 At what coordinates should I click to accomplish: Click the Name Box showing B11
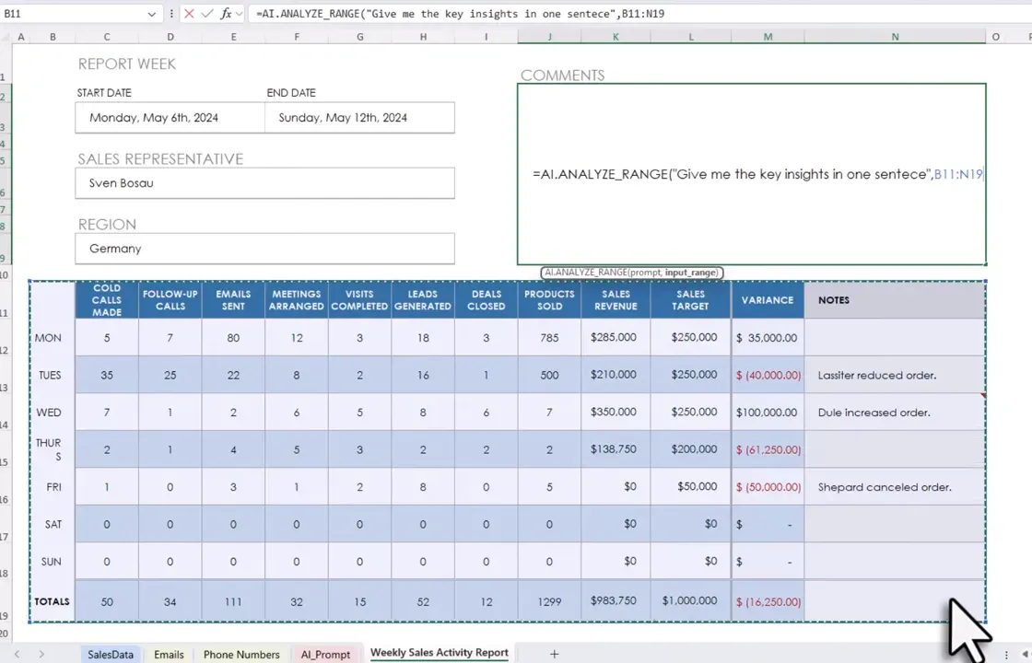pyautogui.click(x=74, y=14)
